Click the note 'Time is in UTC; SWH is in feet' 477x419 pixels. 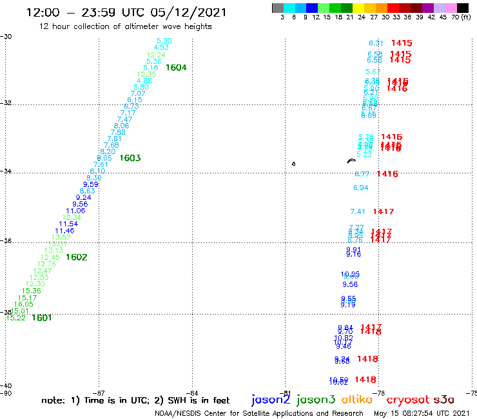tap(135, 400)
